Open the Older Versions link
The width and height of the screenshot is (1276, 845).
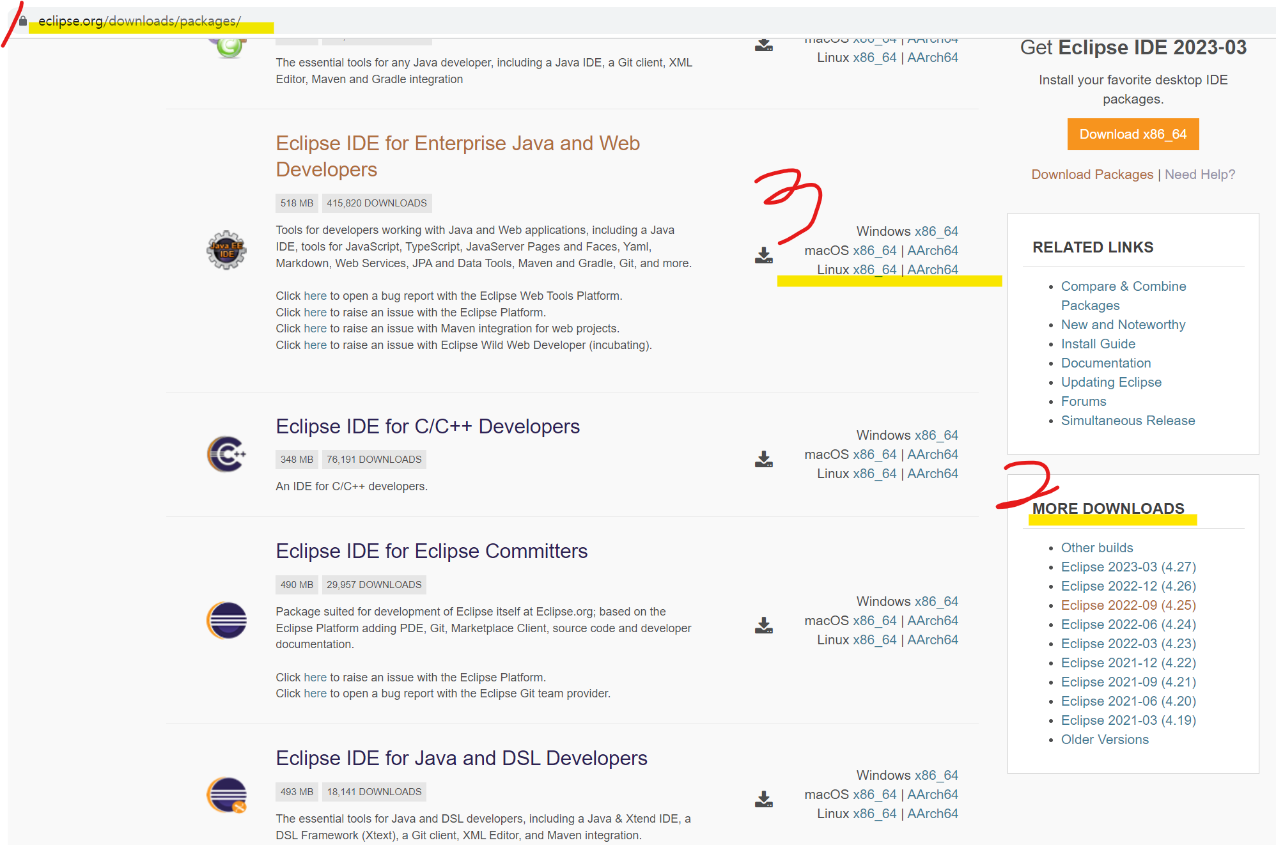(1105, 740)
